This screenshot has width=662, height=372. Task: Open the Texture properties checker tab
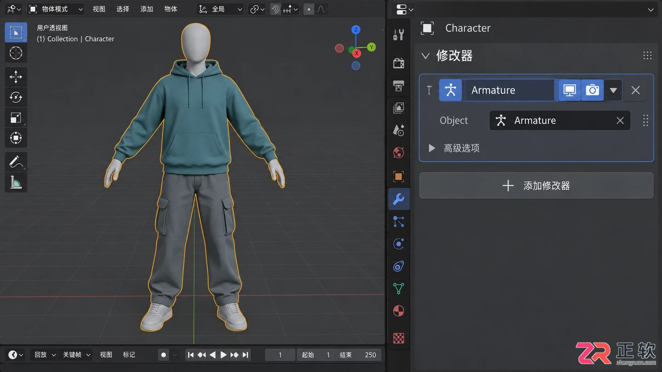pyautogui.click(x=399, y=339)
